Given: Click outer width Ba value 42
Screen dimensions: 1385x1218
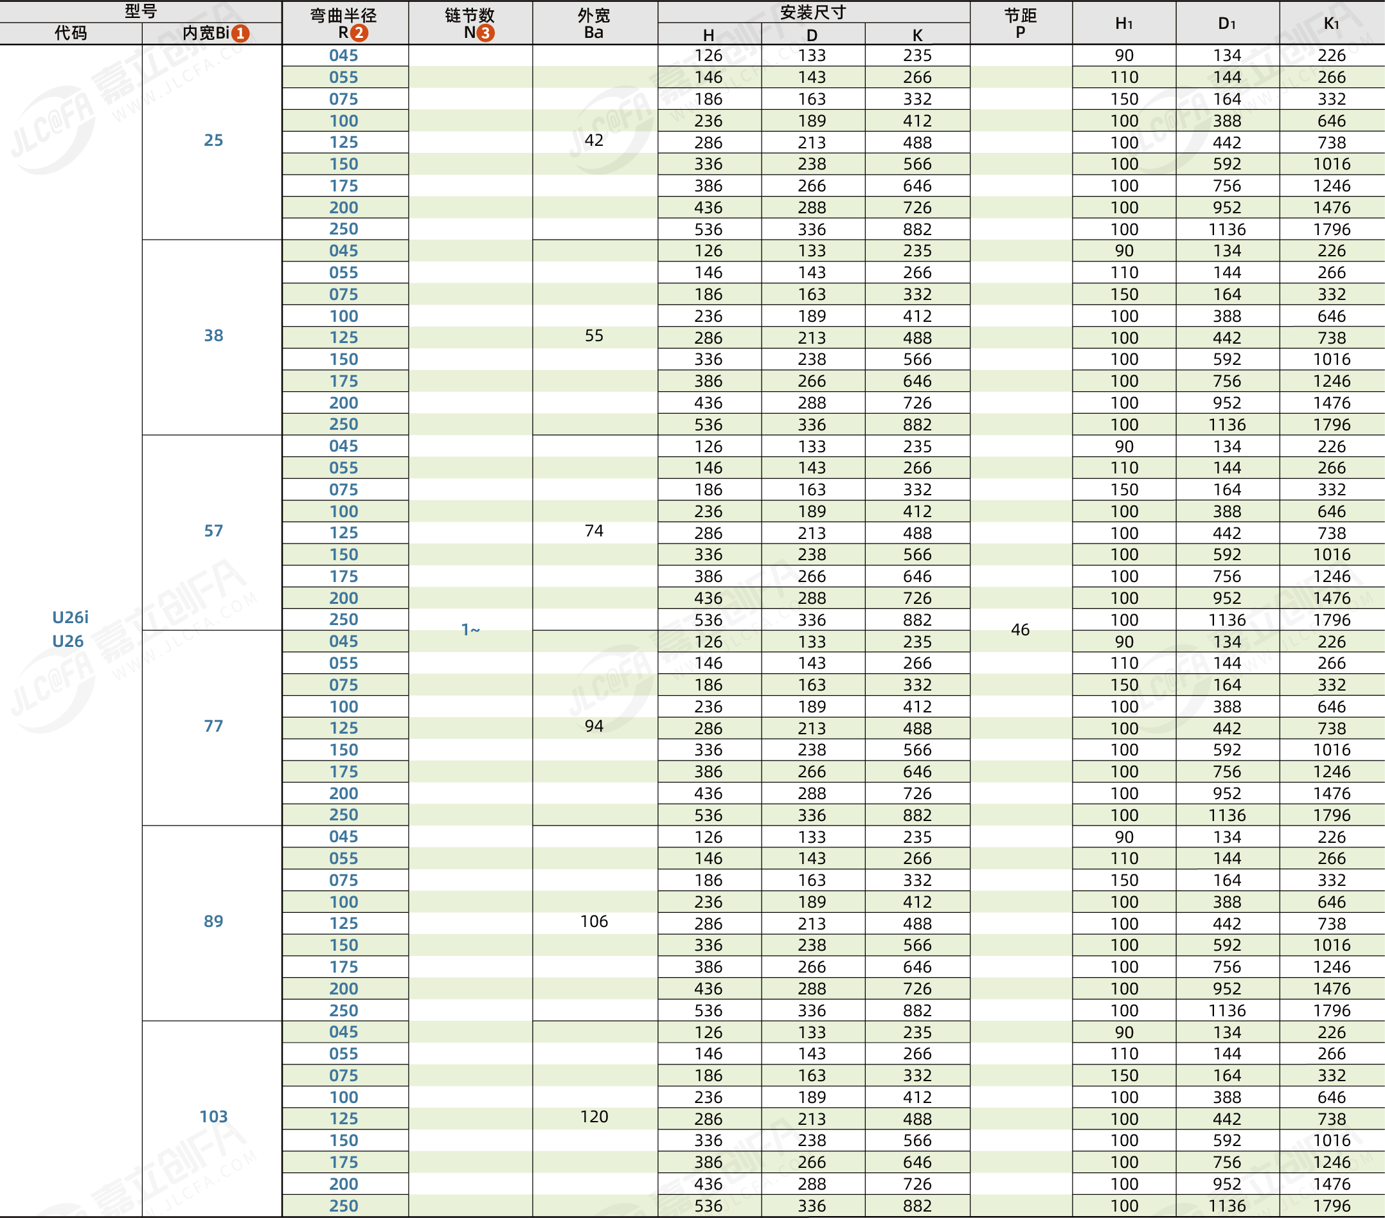Looking at the screenshot, I should [x=594, y=140].
